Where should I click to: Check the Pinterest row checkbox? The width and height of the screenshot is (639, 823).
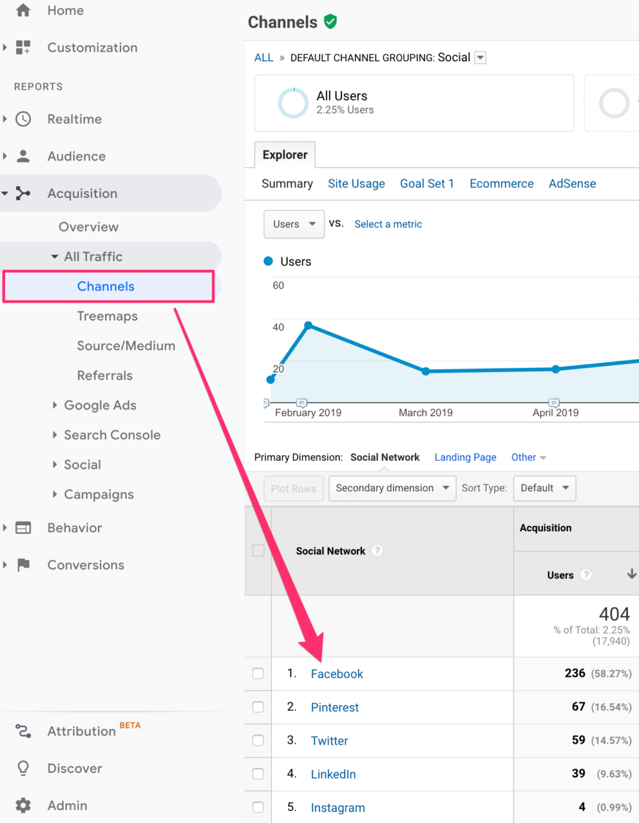click(x=258, y=707)
